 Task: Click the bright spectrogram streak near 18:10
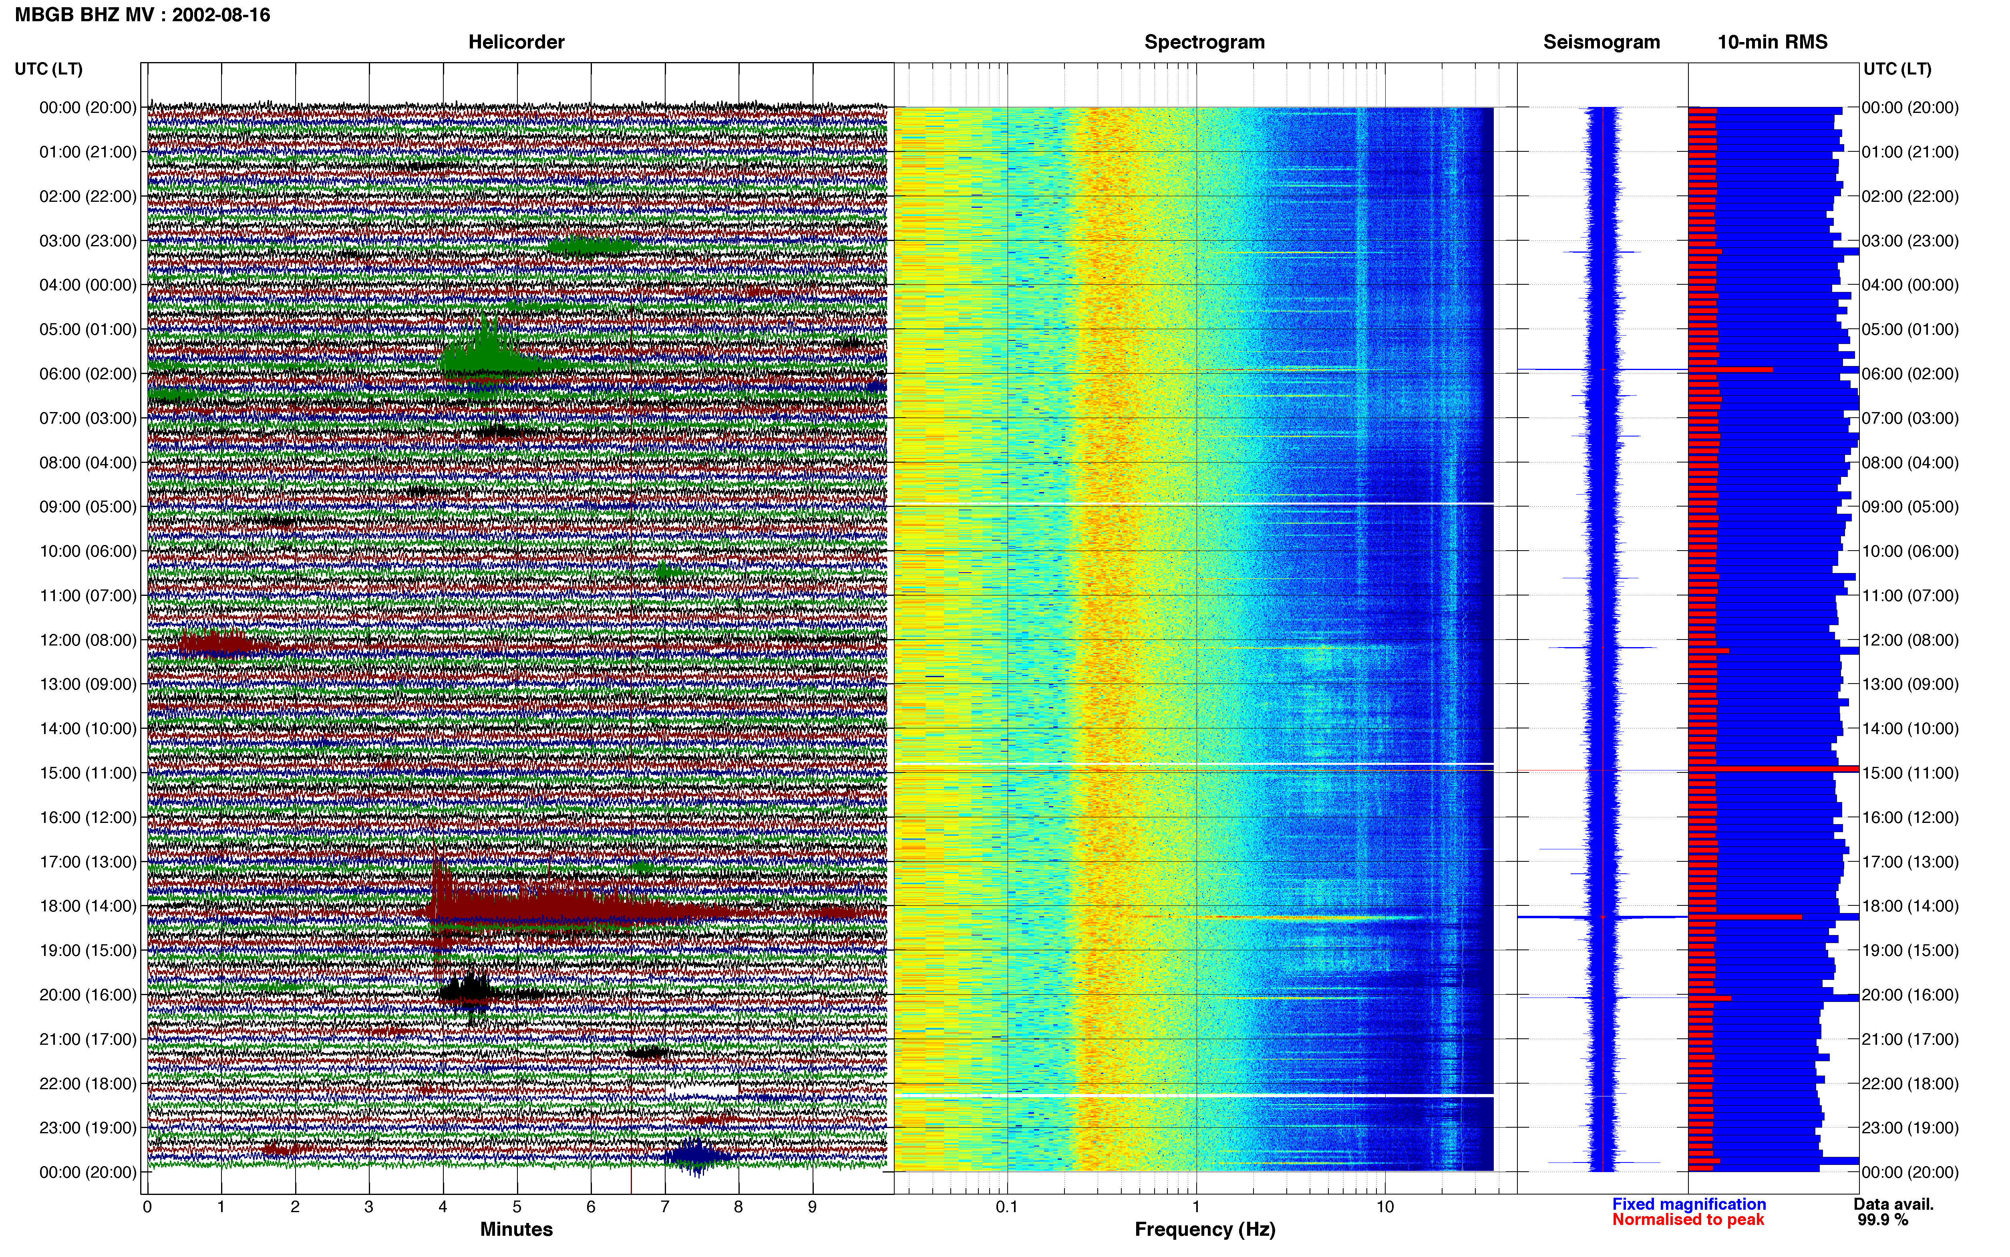tap(1280, 918)
